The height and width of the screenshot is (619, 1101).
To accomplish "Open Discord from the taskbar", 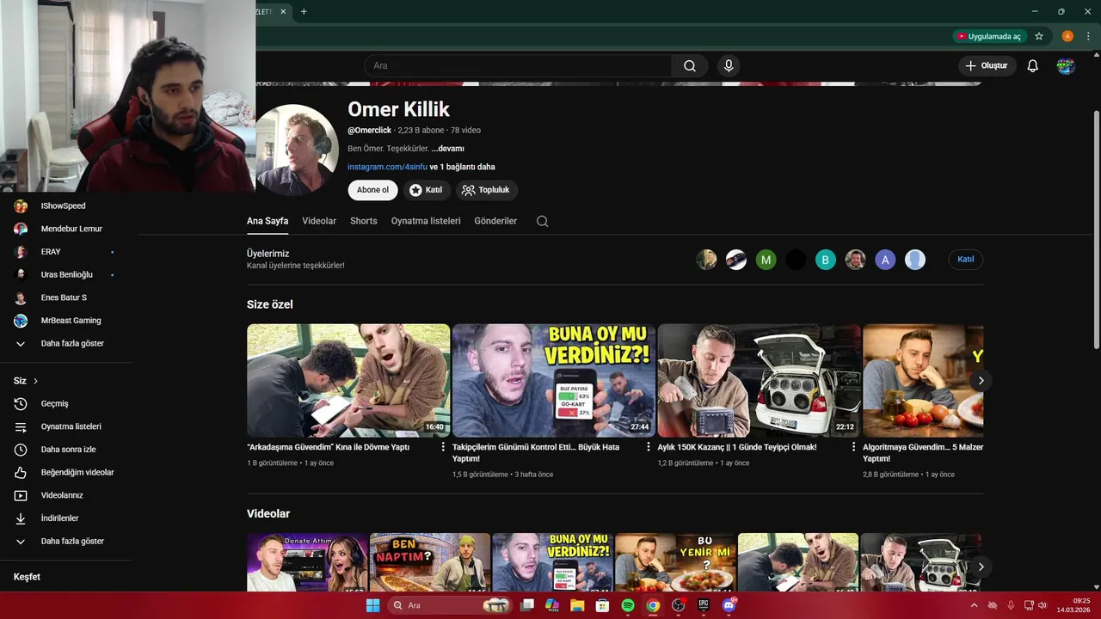I will (x=729, y=605).
